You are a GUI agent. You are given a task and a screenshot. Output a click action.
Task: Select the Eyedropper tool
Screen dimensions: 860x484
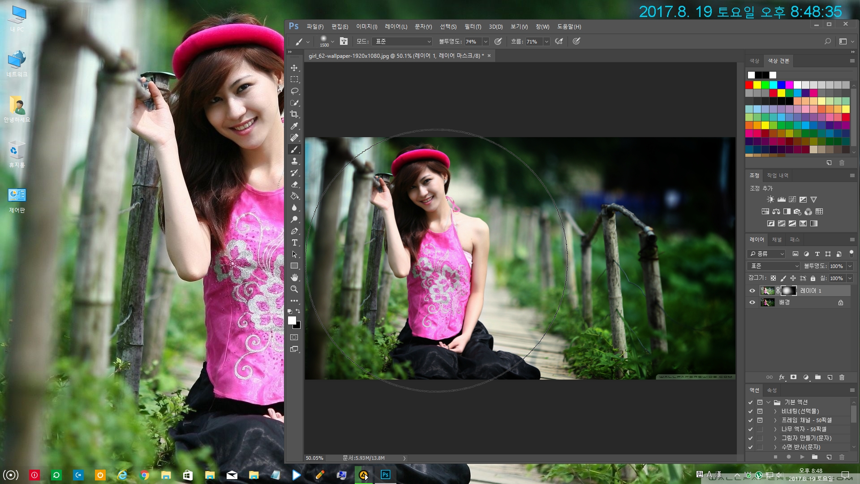pos(294,126)
